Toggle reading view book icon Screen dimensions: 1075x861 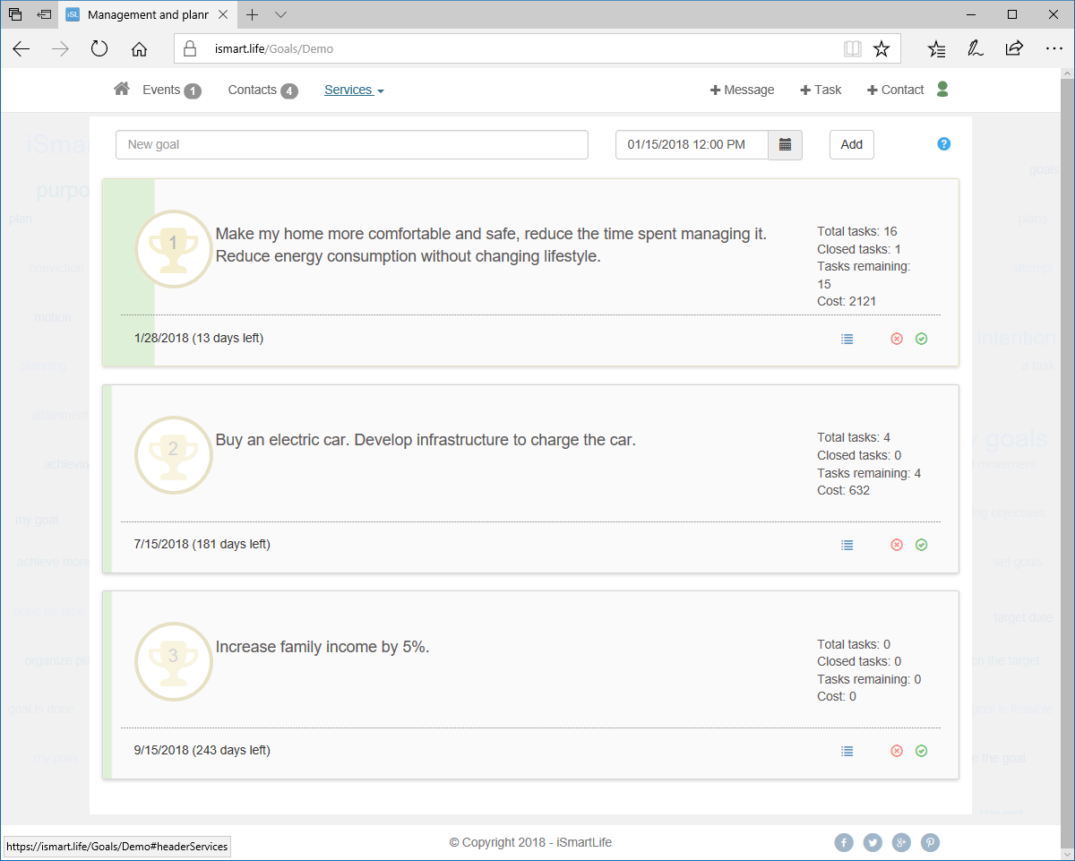point(852,49)
